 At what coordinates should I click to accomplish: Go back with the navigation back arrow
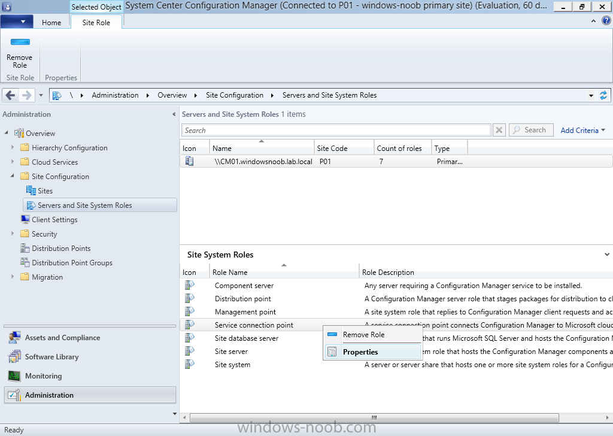(x=11, y=95)
